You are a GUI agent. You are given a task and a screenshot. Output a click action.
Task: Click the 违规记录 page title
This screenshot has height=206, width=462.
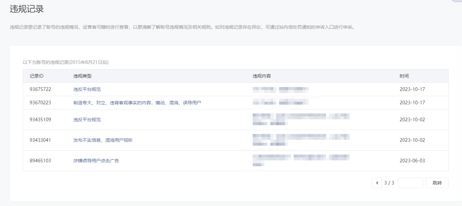pos(27,9)
